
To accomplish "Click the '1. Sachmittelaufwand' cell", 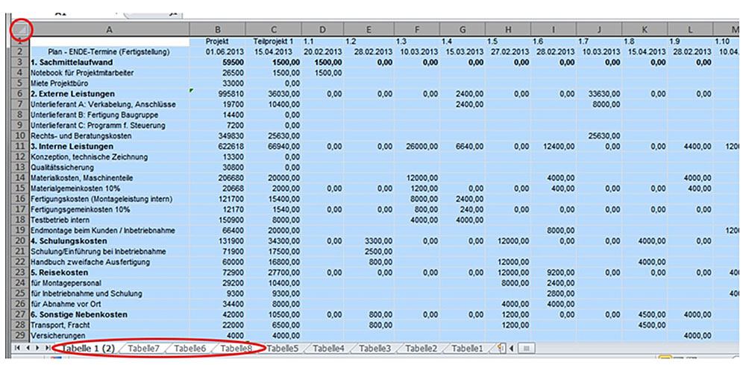I will [110, 63].
